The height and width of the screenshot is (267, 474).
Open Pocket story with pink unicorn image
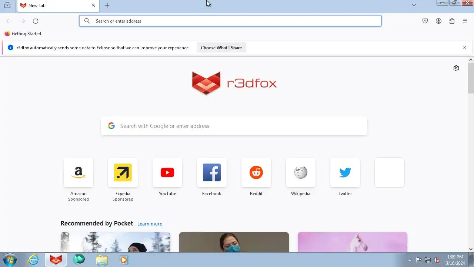coord(353,242)
